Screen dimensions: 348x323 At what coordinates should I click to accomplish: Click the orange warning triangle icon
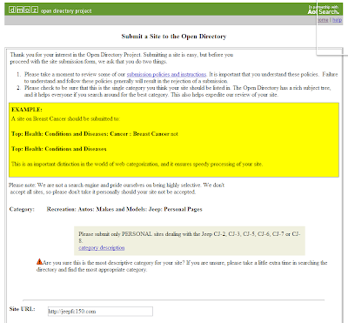[x=39, y=262]
